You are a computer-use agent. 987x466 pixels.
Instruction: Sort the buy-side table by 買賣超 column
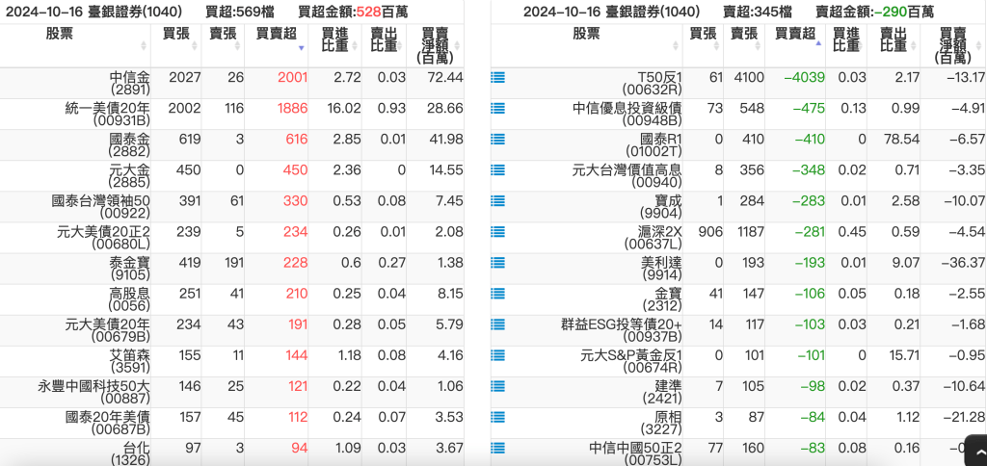coord(275,39)
